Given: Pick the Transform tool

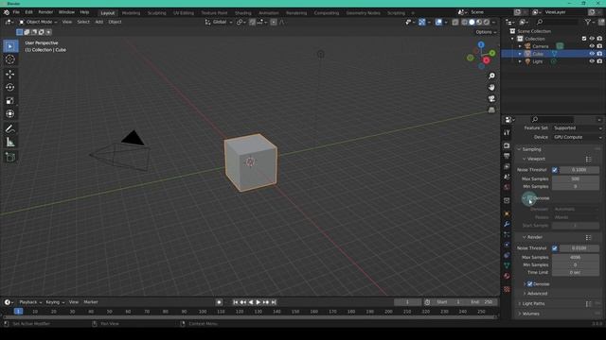Looking at the screenshot, I should click(x=10, y=113).
